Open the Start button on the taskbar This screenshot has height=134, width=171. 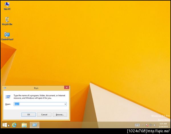[5, 125]
